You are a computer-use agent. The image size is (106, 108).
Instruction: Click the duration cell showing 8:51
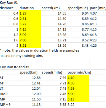coord(30,45)
